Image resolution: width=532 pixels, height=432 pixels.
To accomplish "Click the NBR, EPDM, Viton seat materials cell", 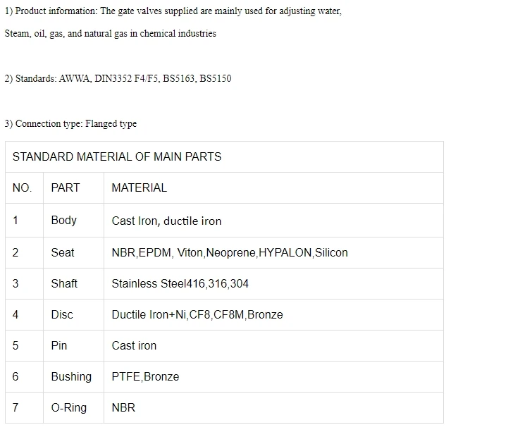I will pos(273,253).
